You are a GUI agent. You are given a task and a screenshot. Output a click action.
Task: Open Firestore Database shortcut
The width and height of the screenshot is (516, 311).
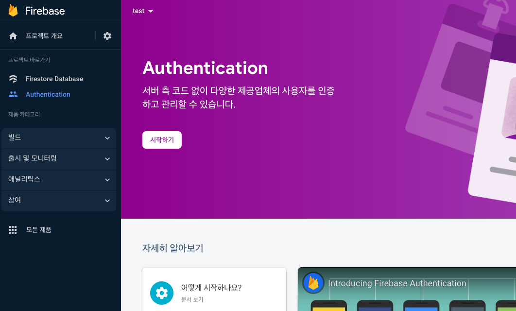(x=54, y=79)
